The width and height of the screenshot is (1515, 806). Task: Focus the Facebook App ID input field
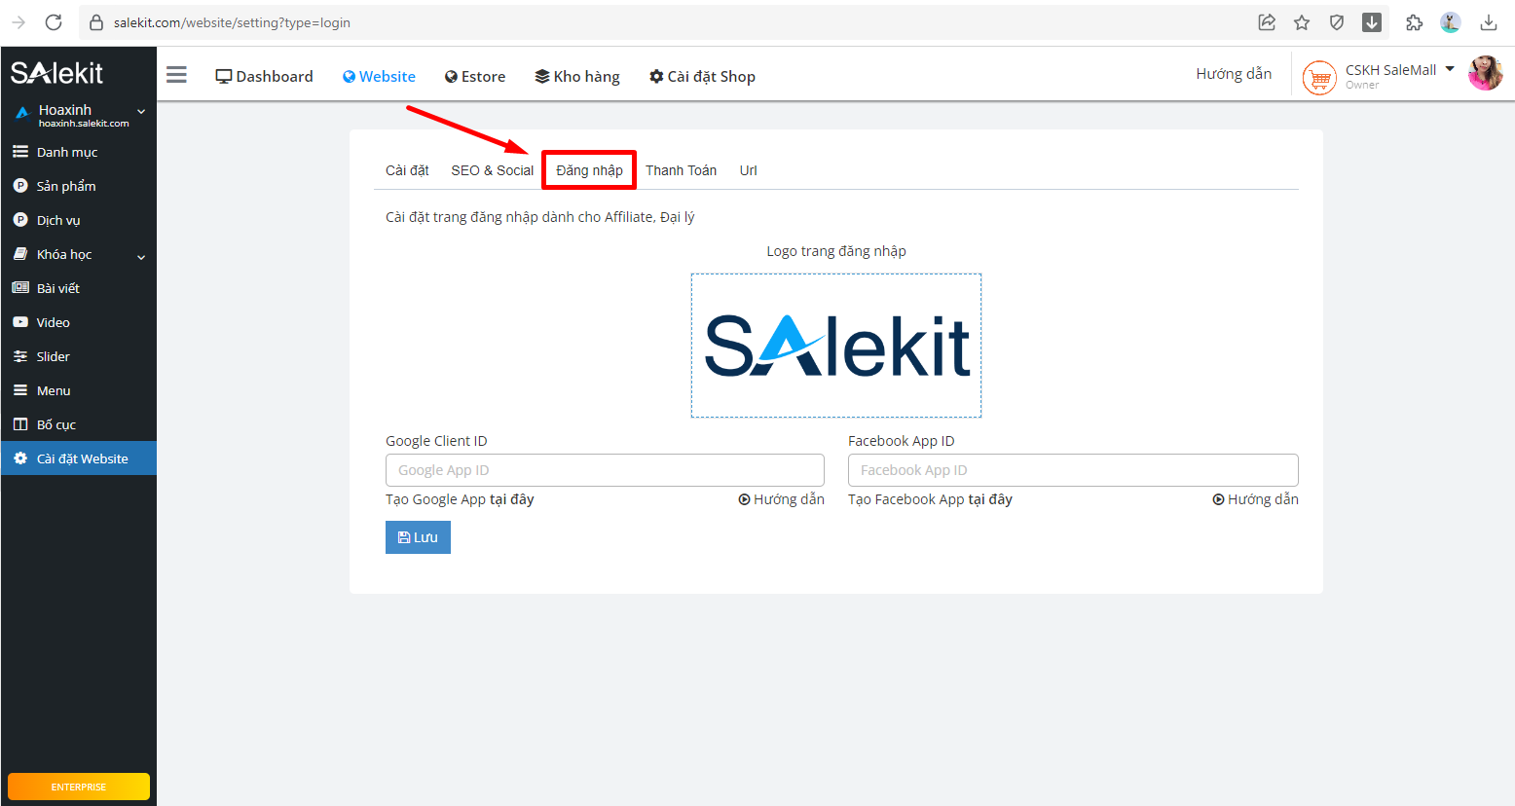coord(1073,470)
